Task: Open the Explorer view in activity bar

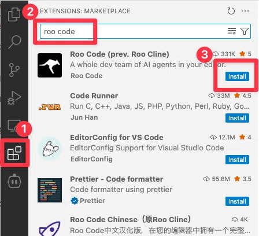Action: coord(14,14)
